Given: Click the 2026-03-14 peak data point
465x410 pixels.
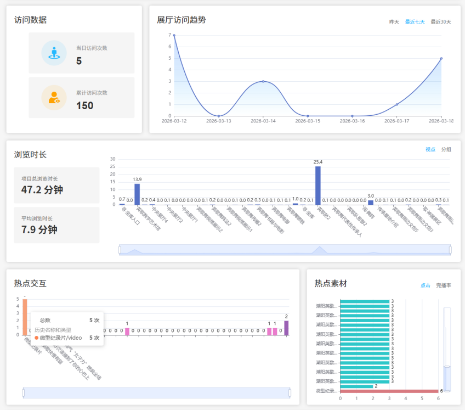Looking at the screenshot, I should 263,81.
